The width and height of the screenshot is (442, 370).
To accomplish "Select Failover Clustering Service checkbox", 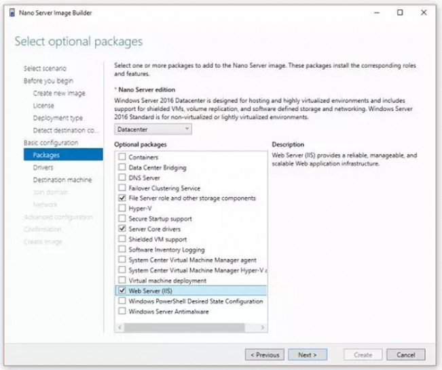I will (x=122, y=188).
